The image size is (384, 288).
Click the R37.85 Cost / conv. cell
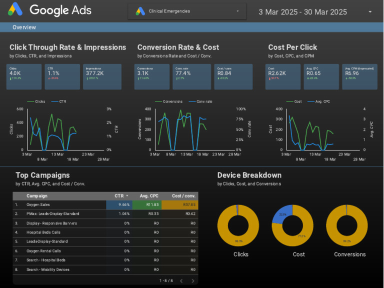tap(180, 204)
